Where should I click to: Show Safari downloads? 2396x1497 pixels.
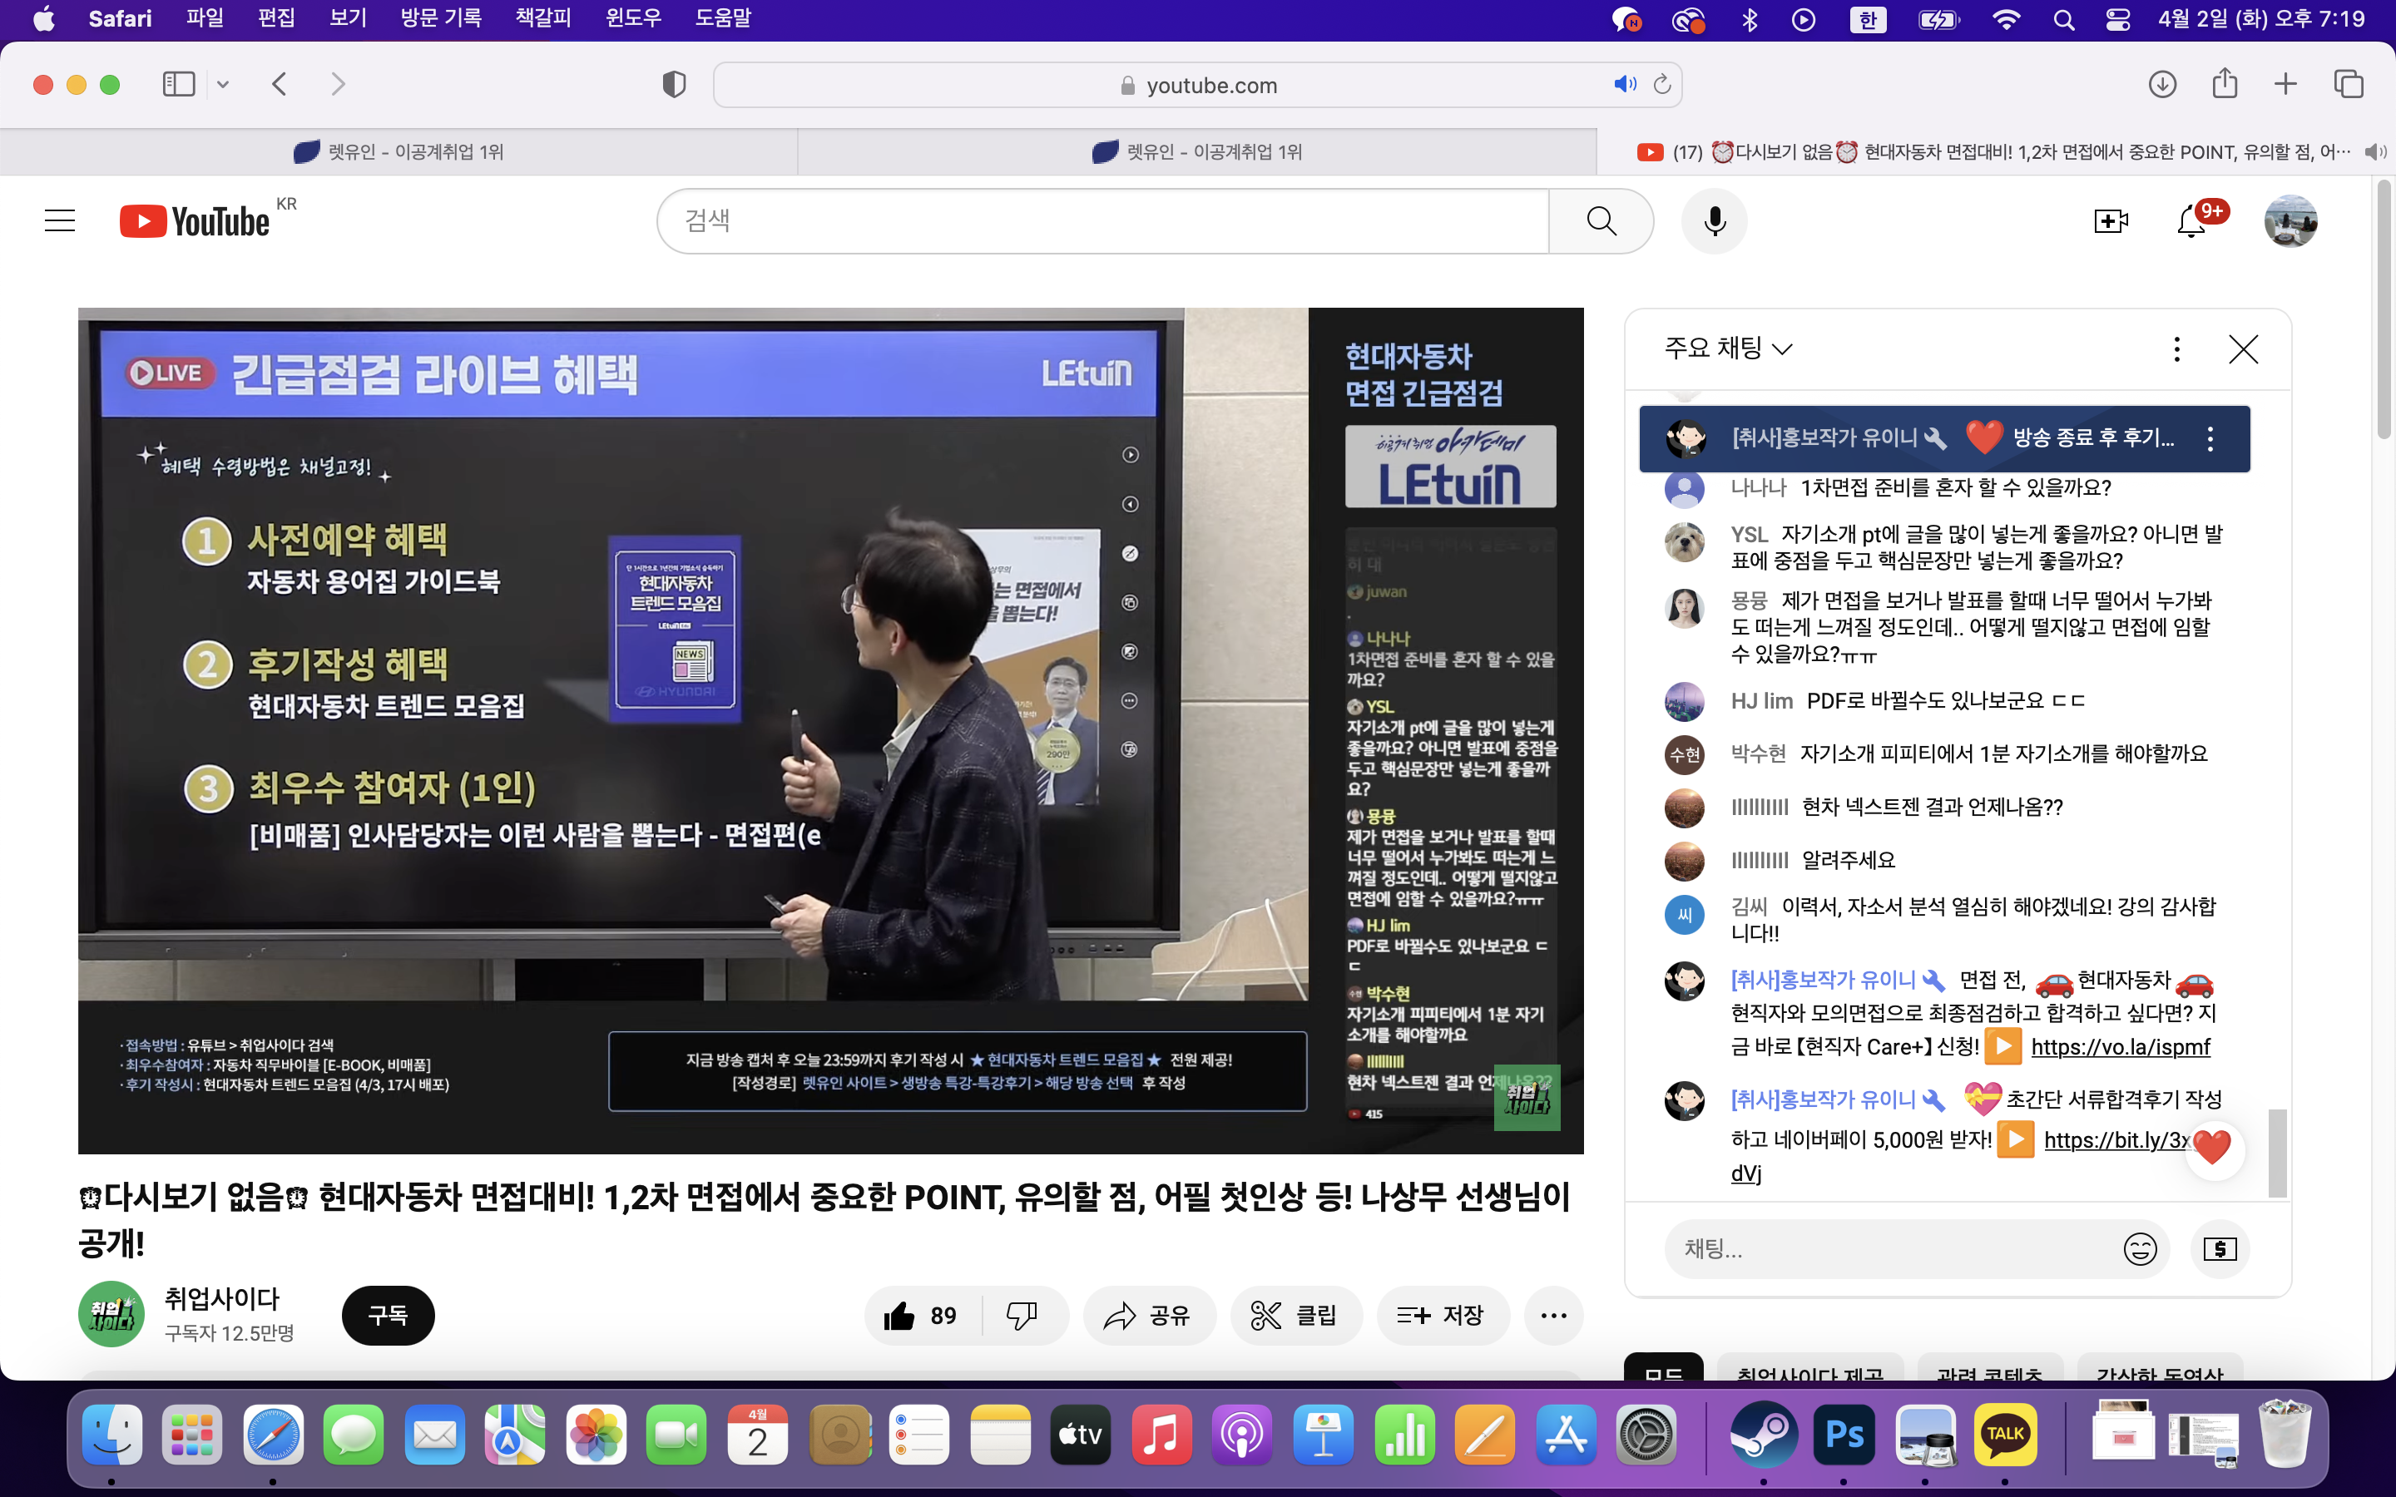pos(2162,84)
